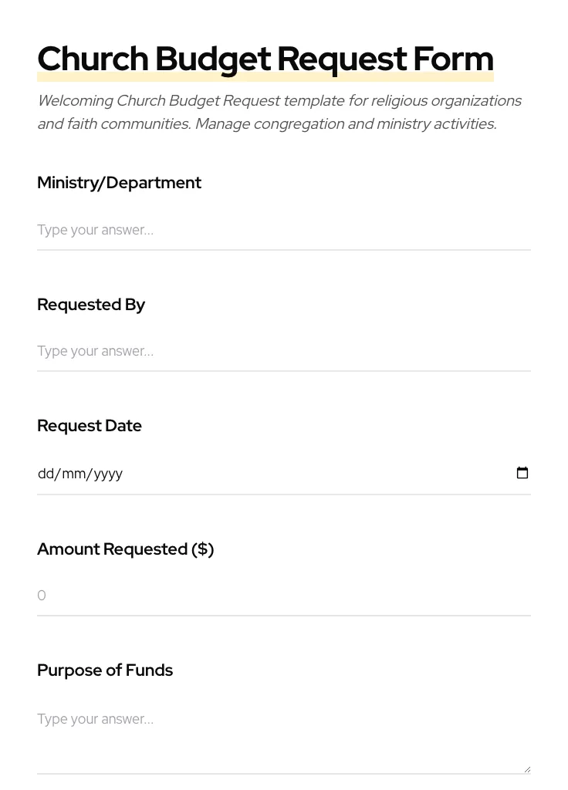568x790 pixels.
Task: Click the word 'Request' in the main heading
Action: (x=341, y=59)
